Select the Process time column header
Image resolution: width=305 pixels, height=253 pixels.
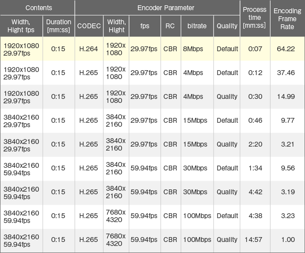coord(255,18)
